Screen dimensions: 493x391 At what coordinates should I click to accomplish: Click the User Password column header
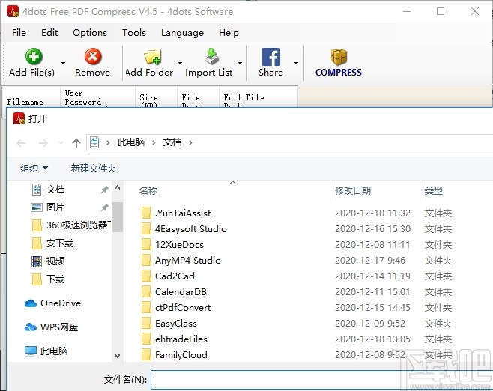click(97, 97)
